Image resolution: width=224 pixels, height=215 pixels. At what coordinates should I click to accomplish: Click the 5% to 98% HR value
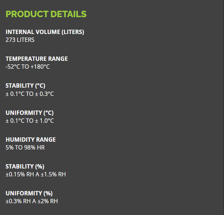(25, 147)
